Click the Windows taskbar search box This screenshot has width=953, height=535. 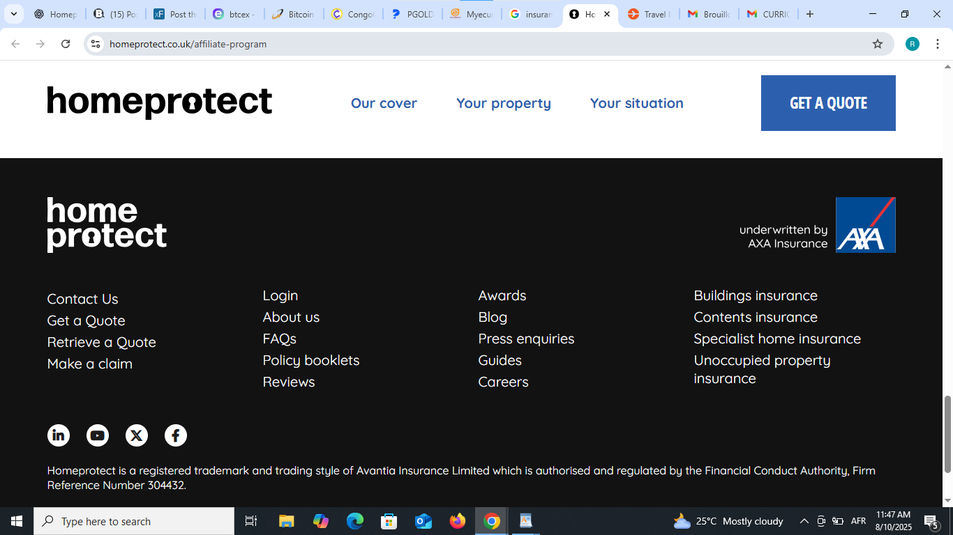(134, 521)
